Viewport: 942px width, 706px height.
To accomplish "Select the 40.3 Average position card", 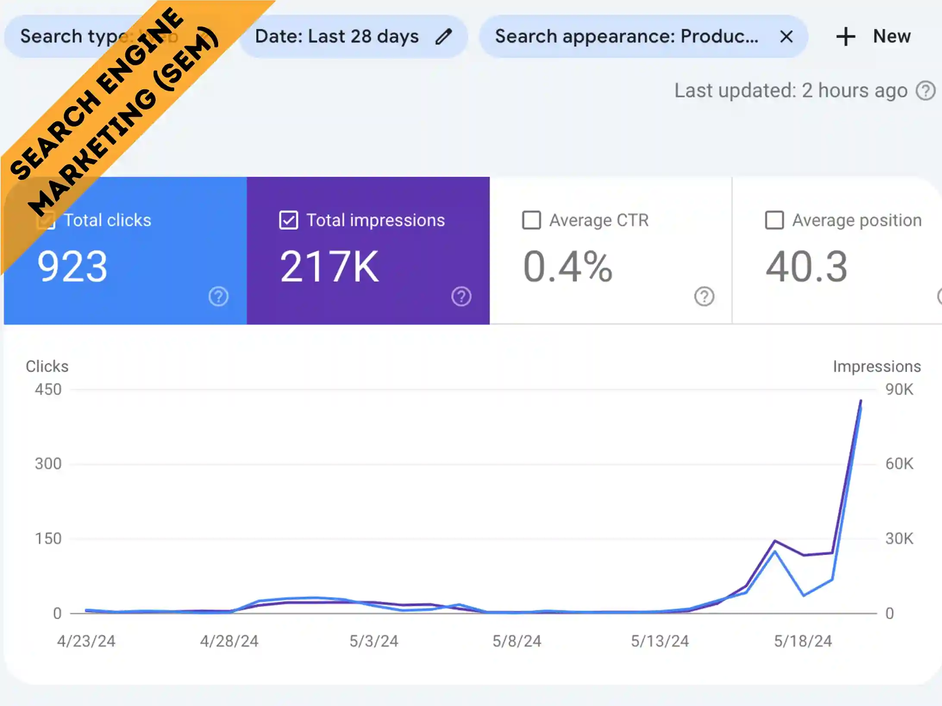I will tap(837, 250).
